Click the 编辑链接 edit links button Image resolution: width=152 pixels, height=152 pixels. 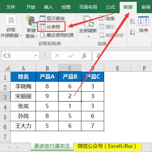click(111, 35)
